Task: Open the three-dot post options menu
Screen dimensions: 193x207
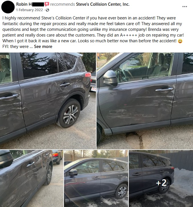Action: (184, 7)
